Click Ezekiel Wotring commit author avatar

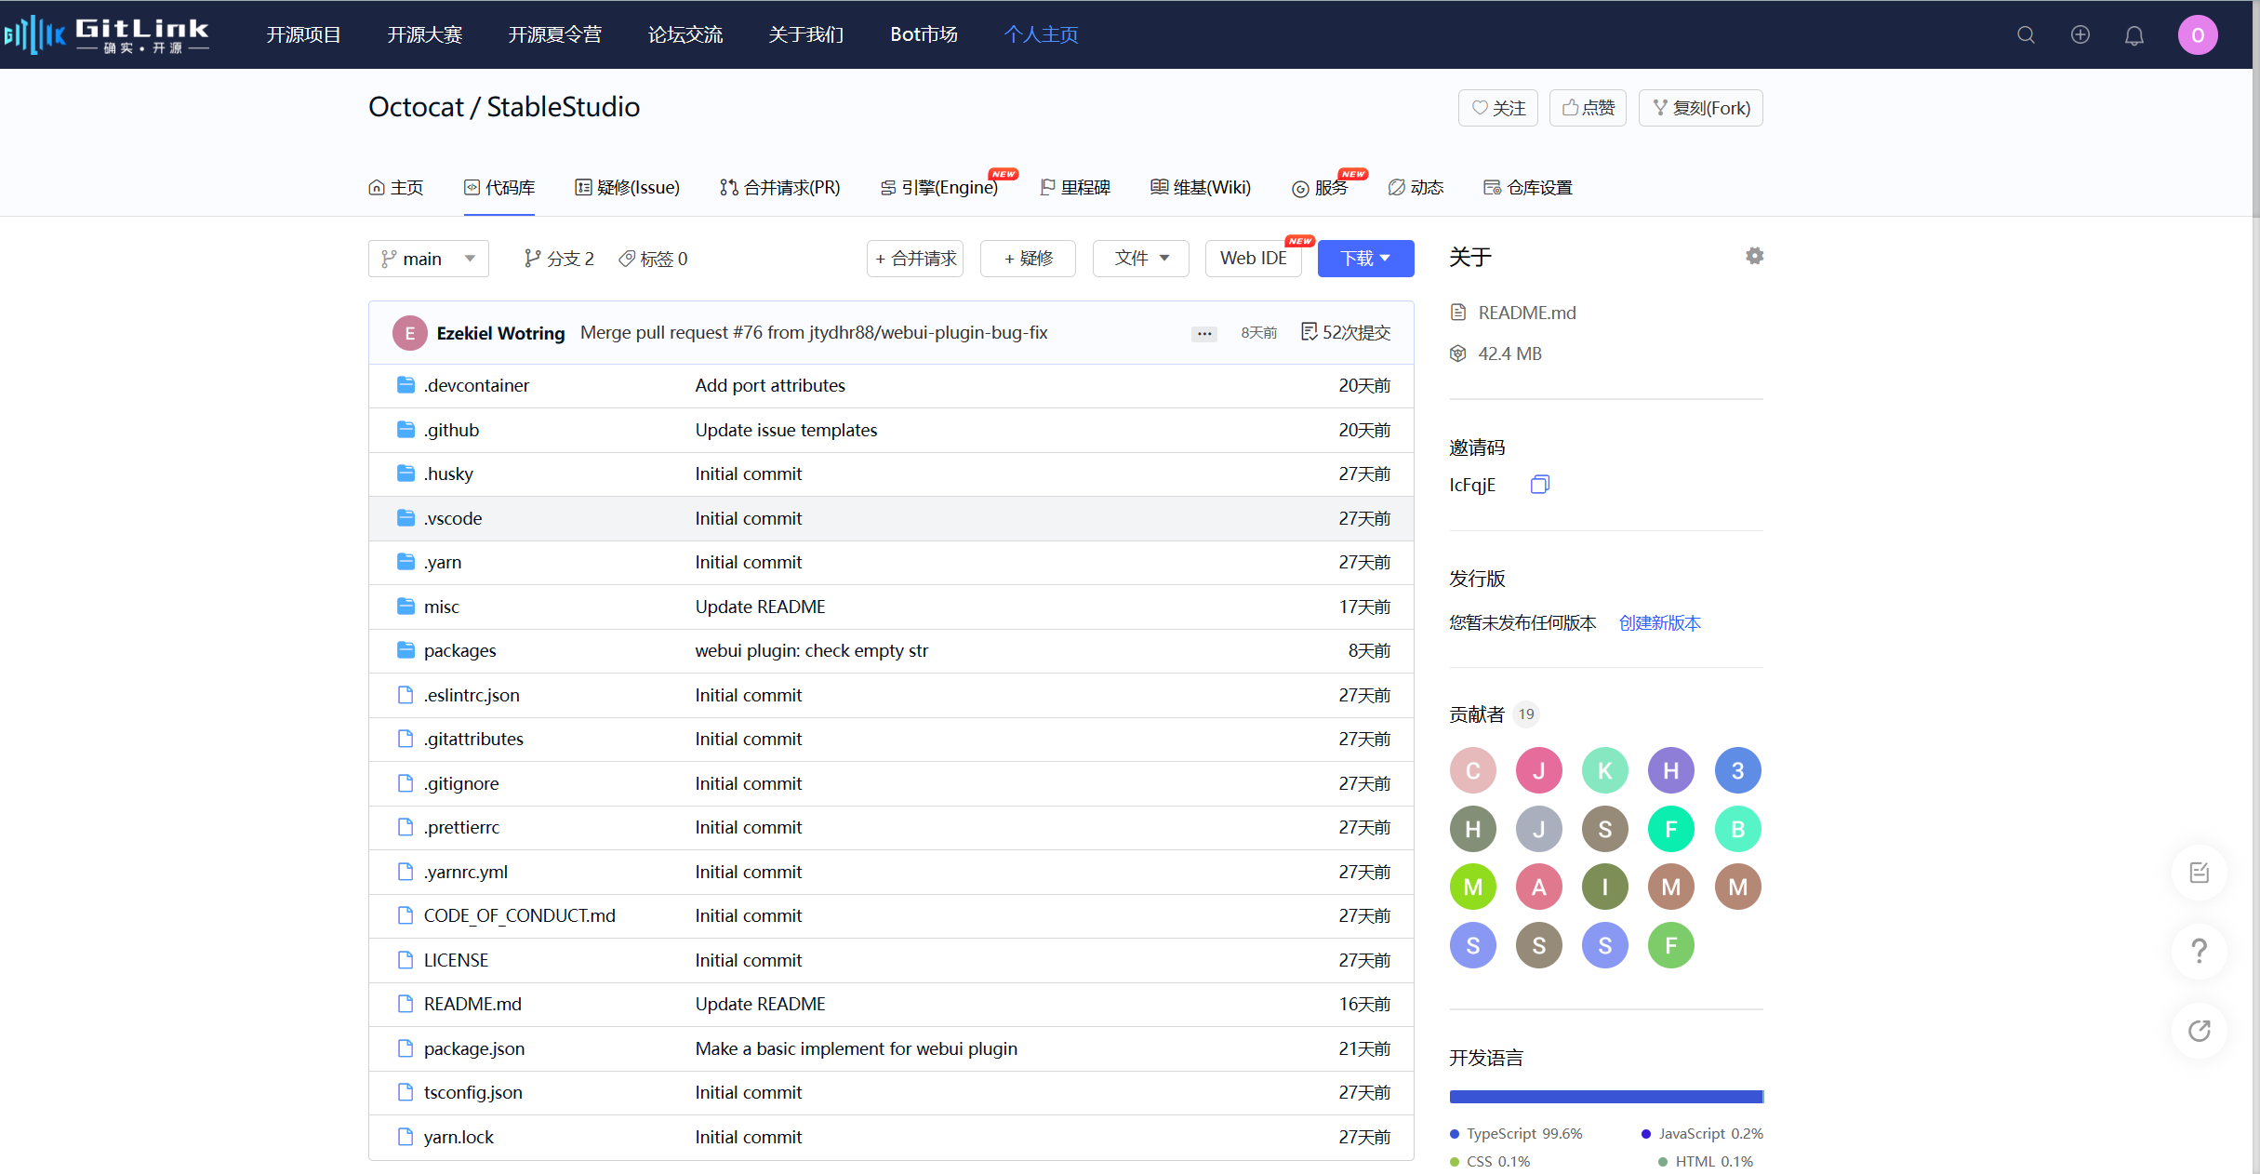click(409, 333)
